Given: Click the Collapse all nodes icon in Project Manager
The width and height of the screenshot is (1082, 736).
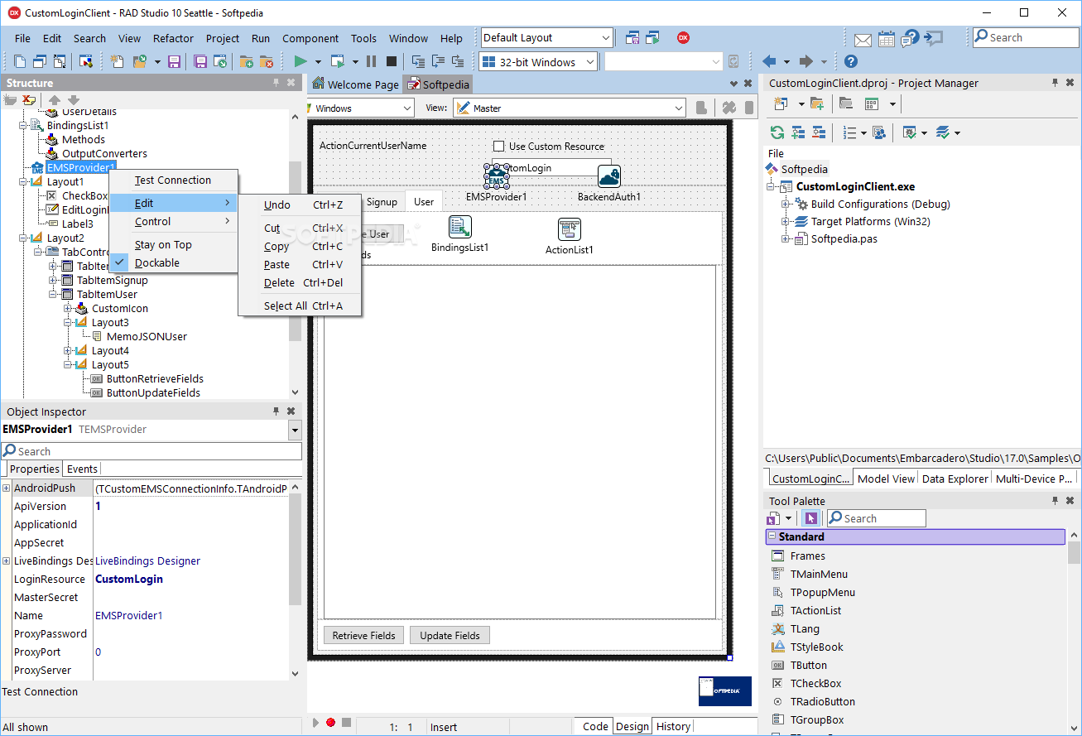Looking at the screenshot, I should click(819, 132).
